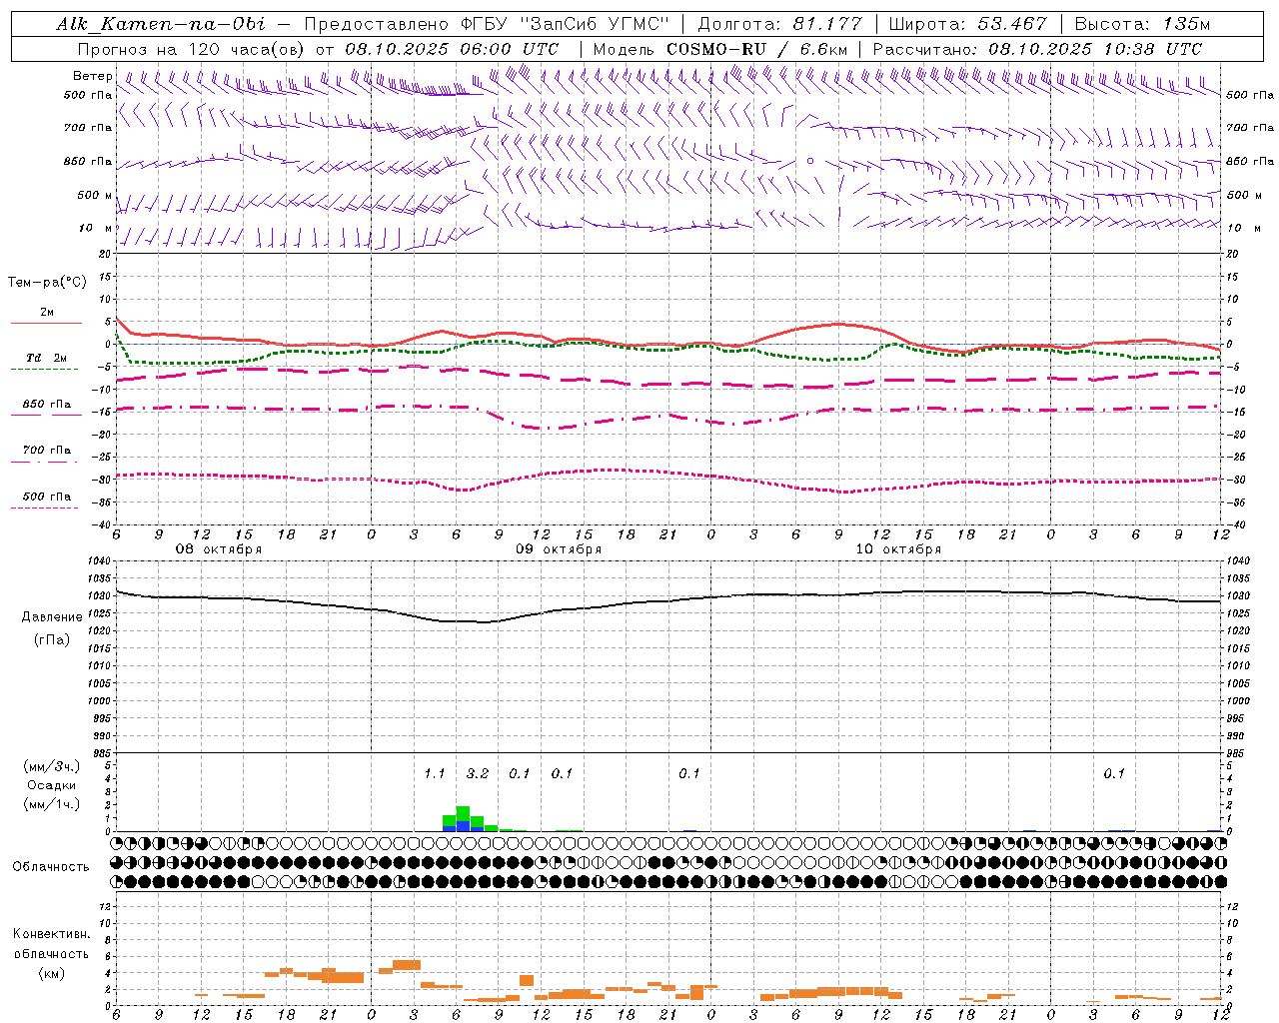Click the Конвективн. label of convective cloudiness
Viewport: 1279px width, 1023px height.
pos(51,933)
